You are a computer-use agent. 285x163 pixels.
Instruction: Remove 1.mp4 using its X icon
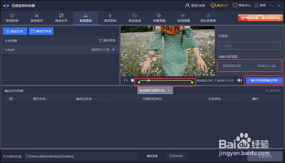click(113, 50)
